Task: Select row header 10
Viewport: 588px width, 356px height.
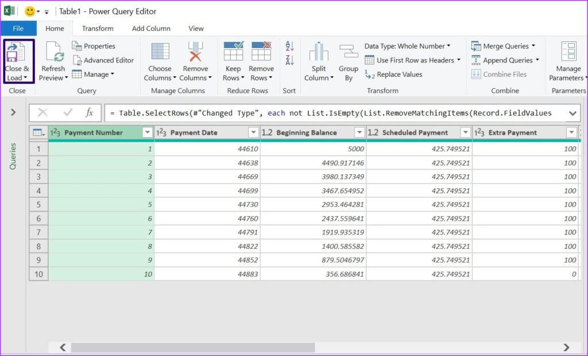Action: pyautogui.click(x=38, y=274)
